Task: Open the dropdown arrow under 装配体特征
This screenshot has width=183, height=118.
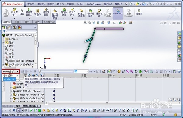Action: (x=64, y=18)
